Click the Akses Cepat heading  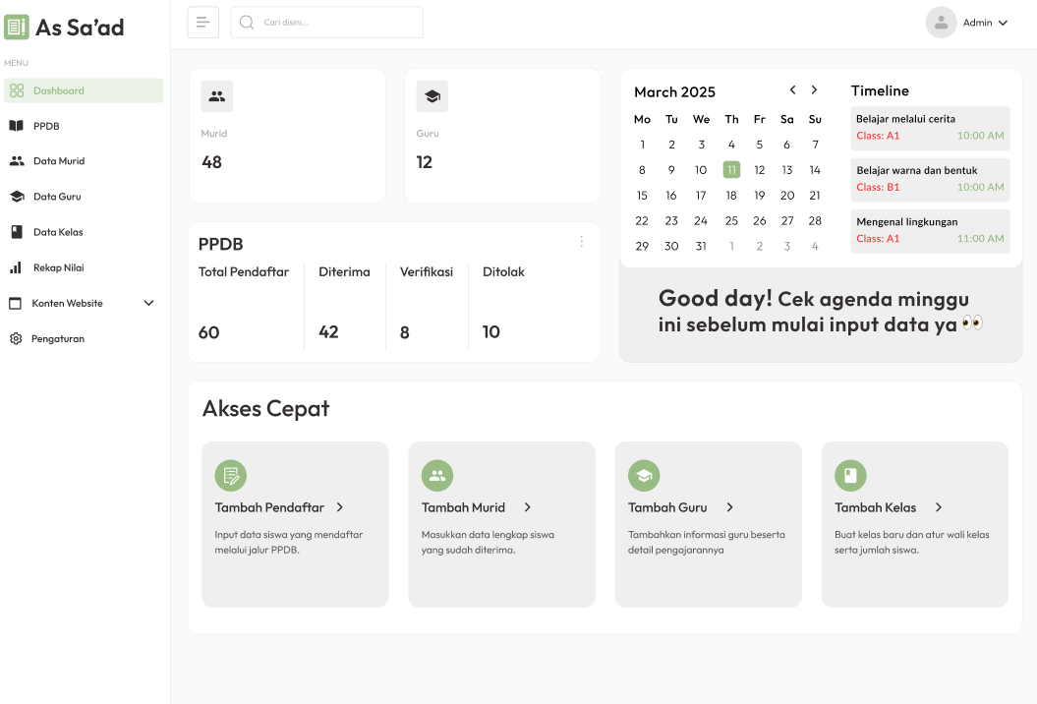point(265,409)
